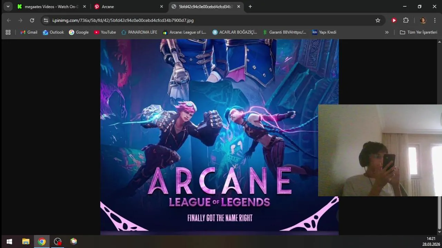Open File Explorer from taskbar
Screen dimensions: 442x248
click(26, 241)
